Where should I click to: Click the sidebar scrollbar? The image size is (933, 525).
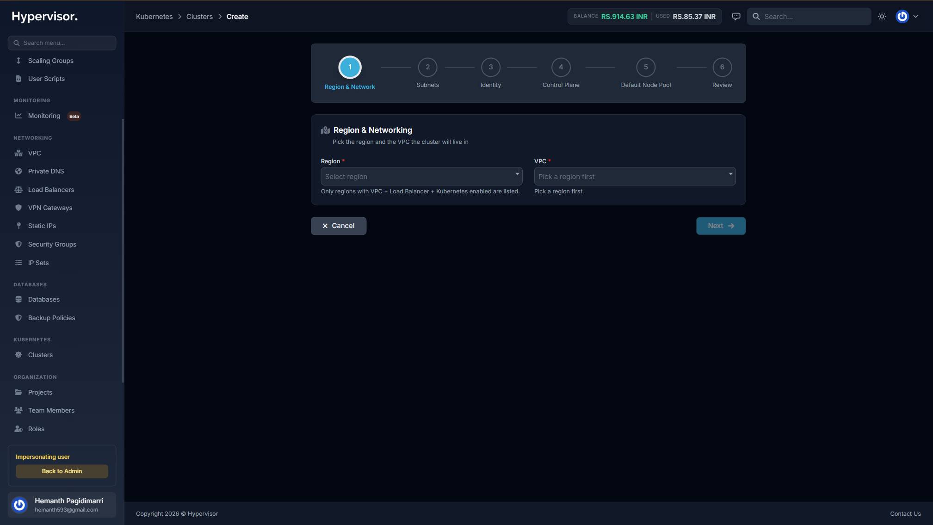(123, 251)
